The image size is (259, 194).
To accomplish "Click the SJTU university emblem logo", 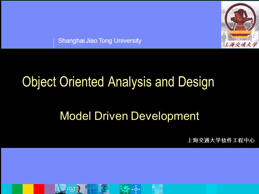I will pos(240,25).
